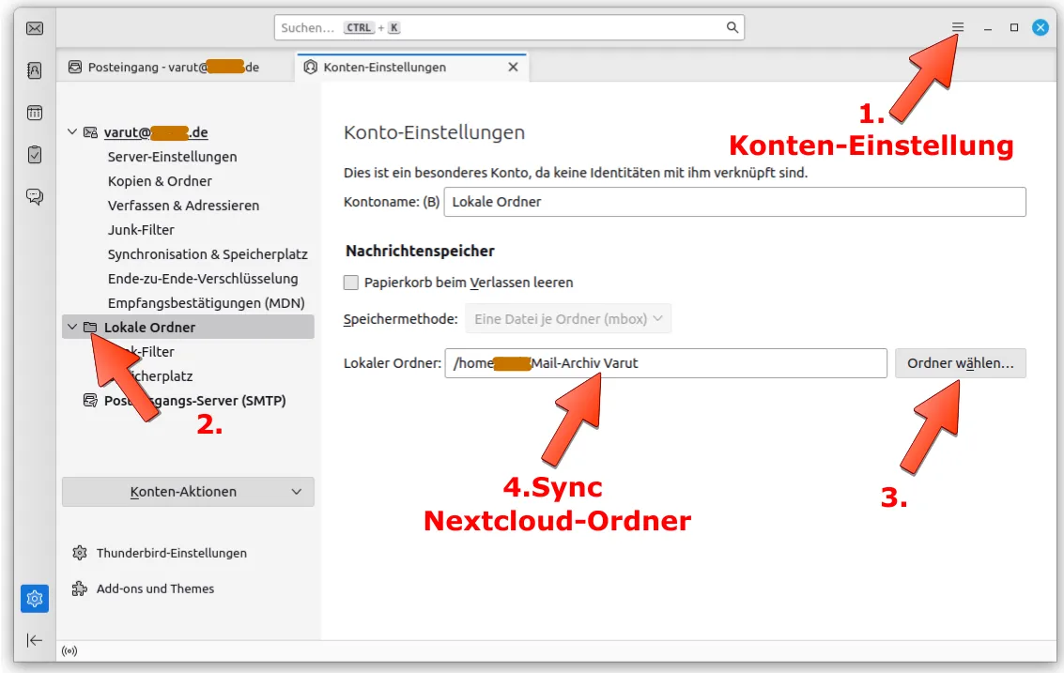Open the Address Book space
The width and height of the screenshot is (1064, 673).
pos(34,70)
